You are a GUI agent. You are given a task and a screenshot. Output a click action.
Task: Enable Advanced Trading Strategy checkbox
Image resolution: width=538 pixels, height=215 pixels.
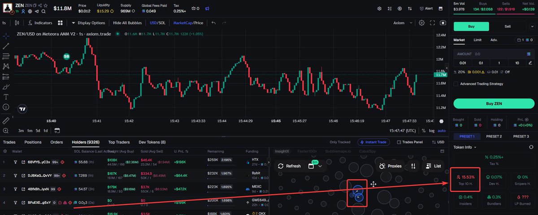(456, 84)
